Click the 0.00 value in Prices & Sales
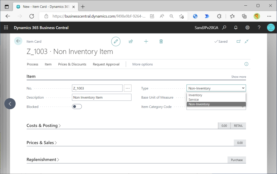Screen dimensions: 277x174 click(240, 143)
